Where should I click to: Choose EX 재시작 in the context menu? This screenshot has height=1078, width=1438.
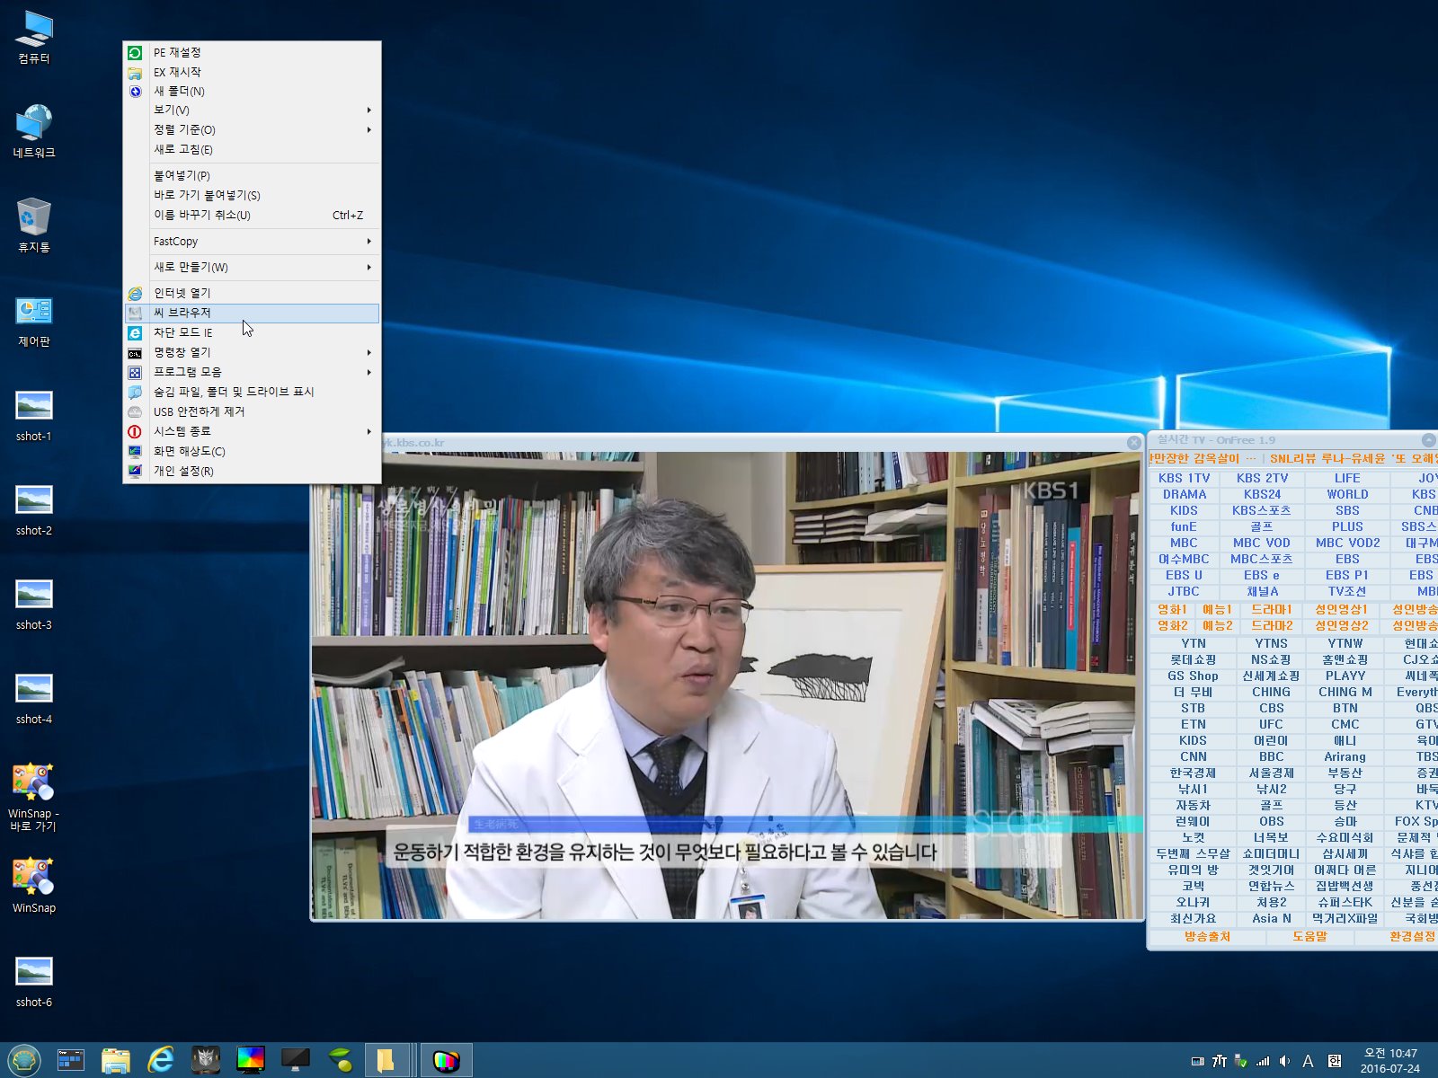(252, 72)
